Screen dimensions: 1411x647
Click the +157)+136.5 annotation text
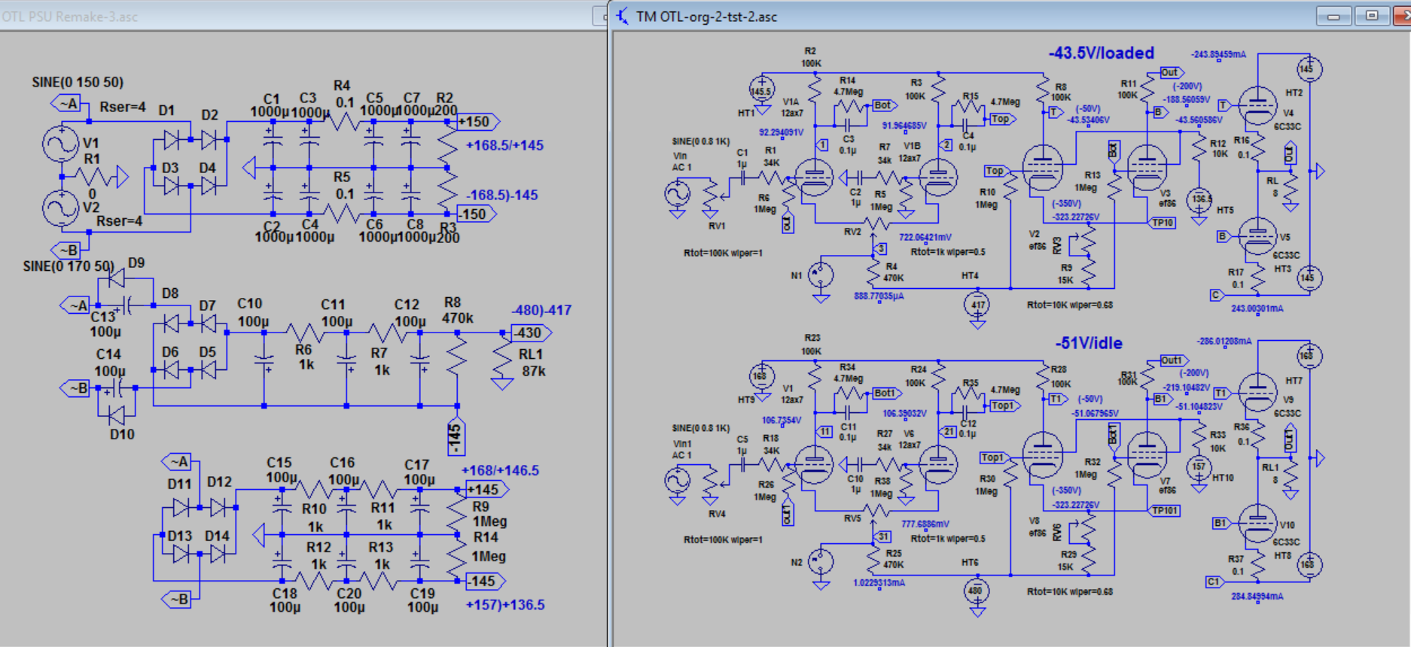pyautogui.click(x=505, y=605)
